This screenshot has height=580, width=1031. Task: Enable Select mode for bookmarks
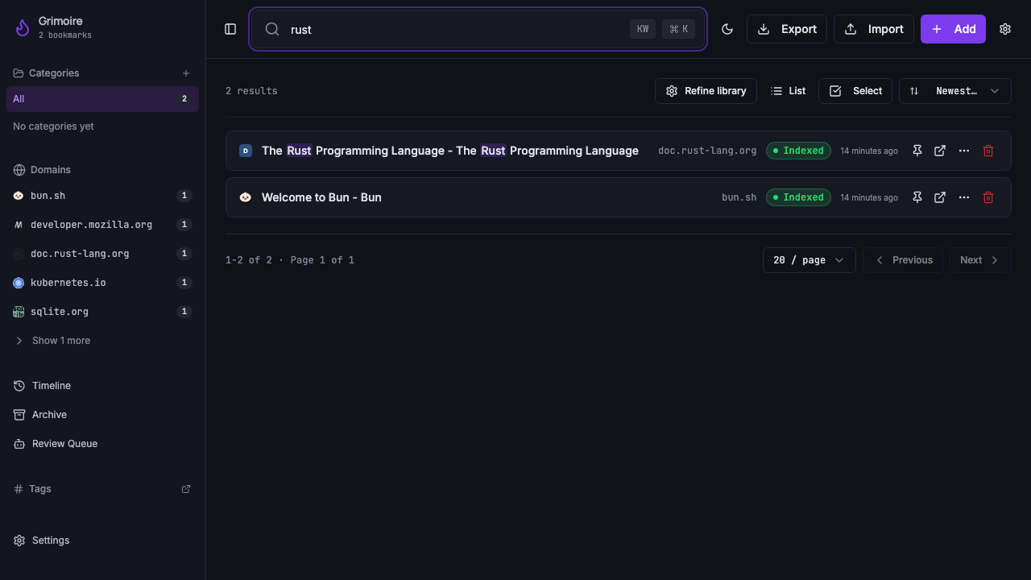pyautogui.click(x=855, y=91)
